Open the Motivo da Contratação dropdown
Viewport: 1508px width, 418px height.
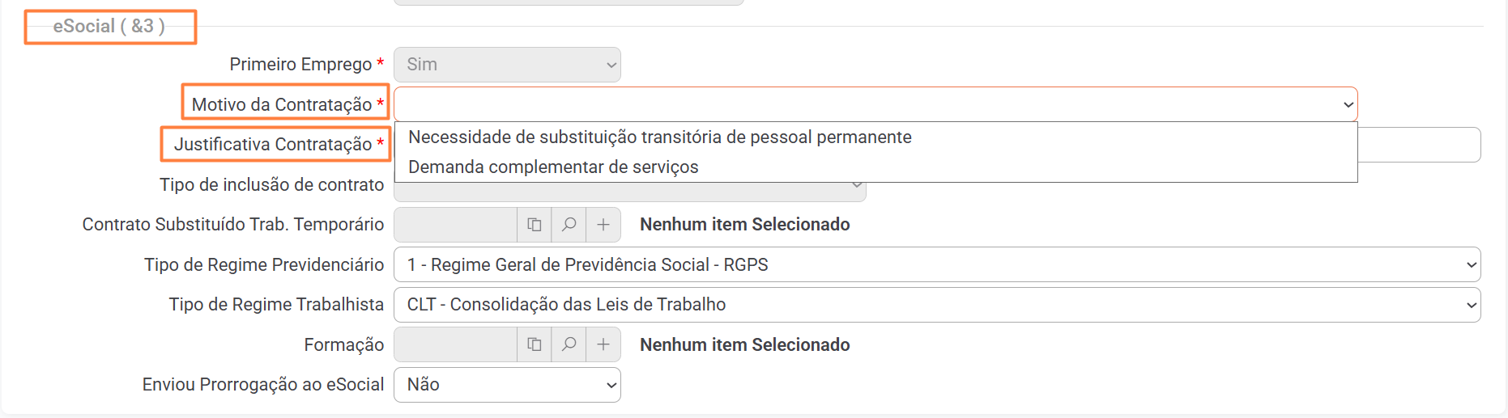click(875, 104)
